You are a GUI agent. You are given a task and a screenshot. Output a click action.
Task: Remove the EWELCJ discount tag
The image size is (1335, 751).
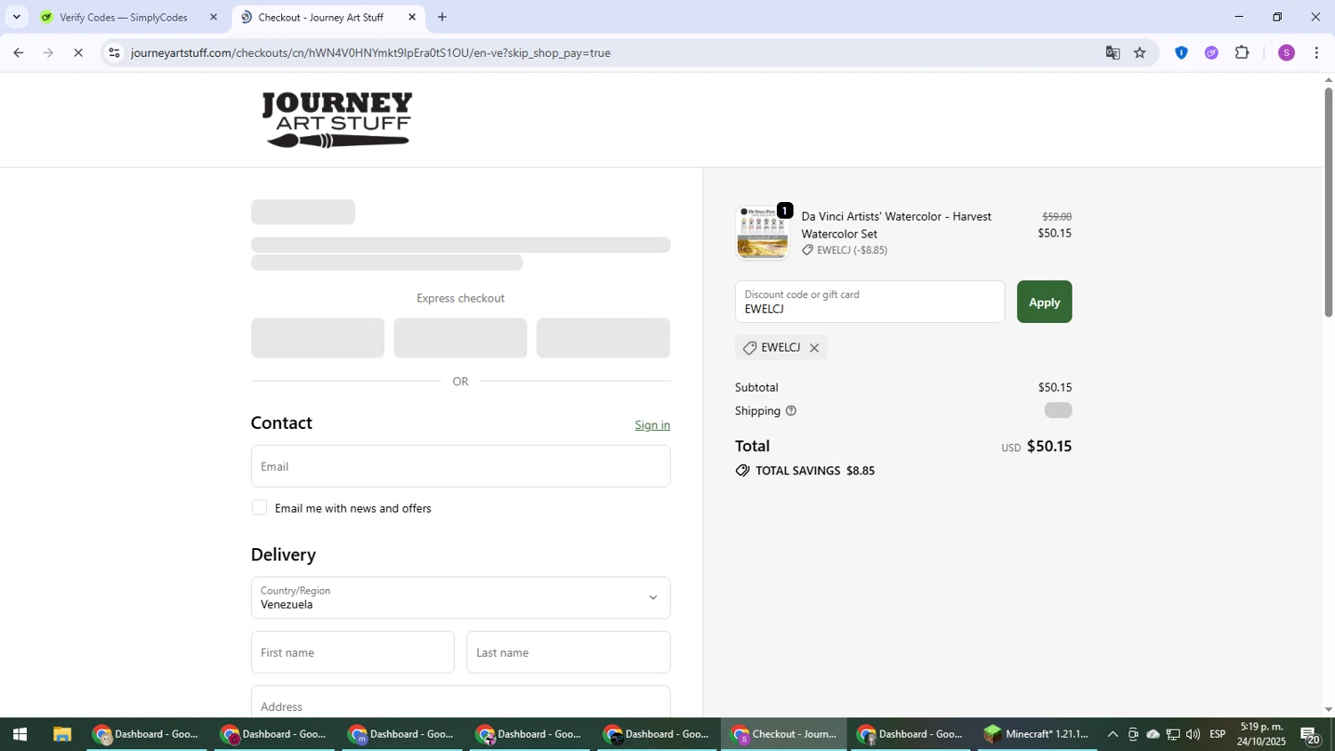pos(813,348)
